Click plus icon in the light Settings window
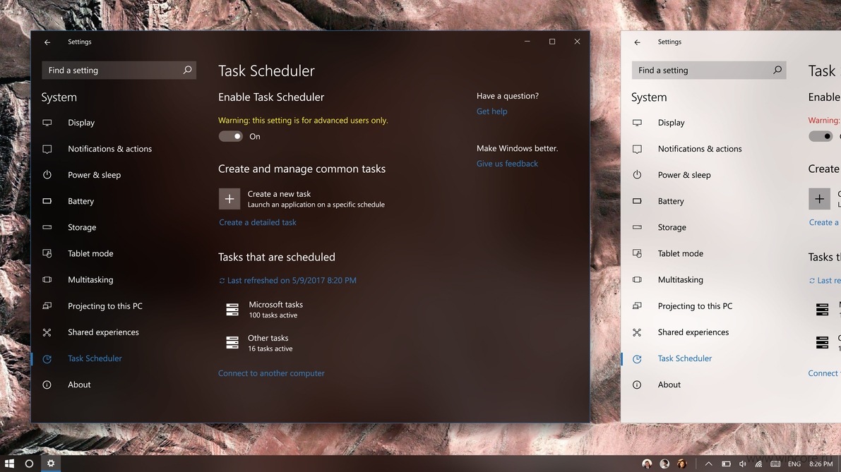The width and height of the screenshot is (841, 472). [x=820, y=199]
